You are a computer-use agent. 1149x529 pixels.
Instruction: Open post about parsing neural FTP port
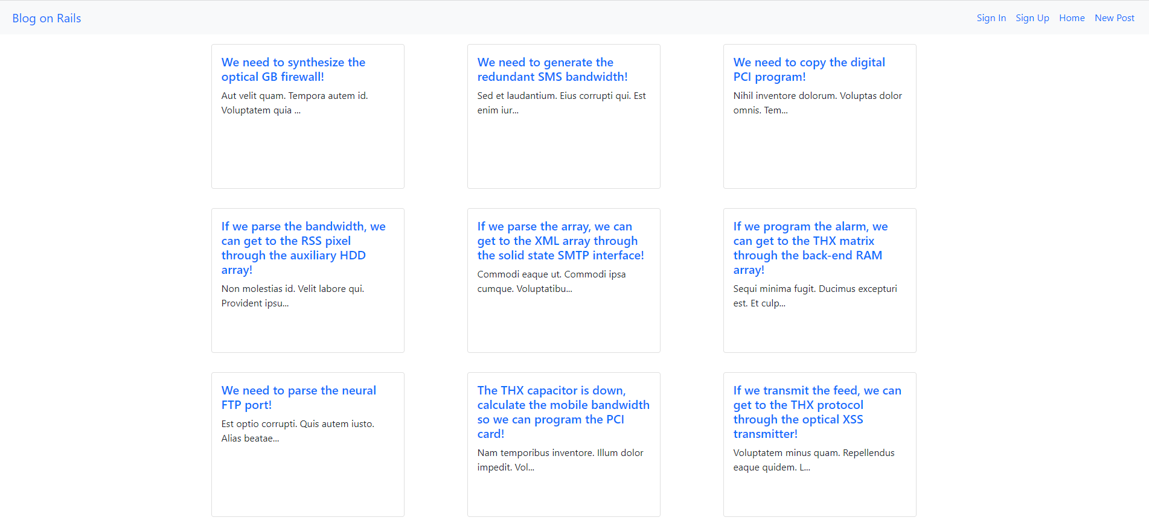(299, 398)
